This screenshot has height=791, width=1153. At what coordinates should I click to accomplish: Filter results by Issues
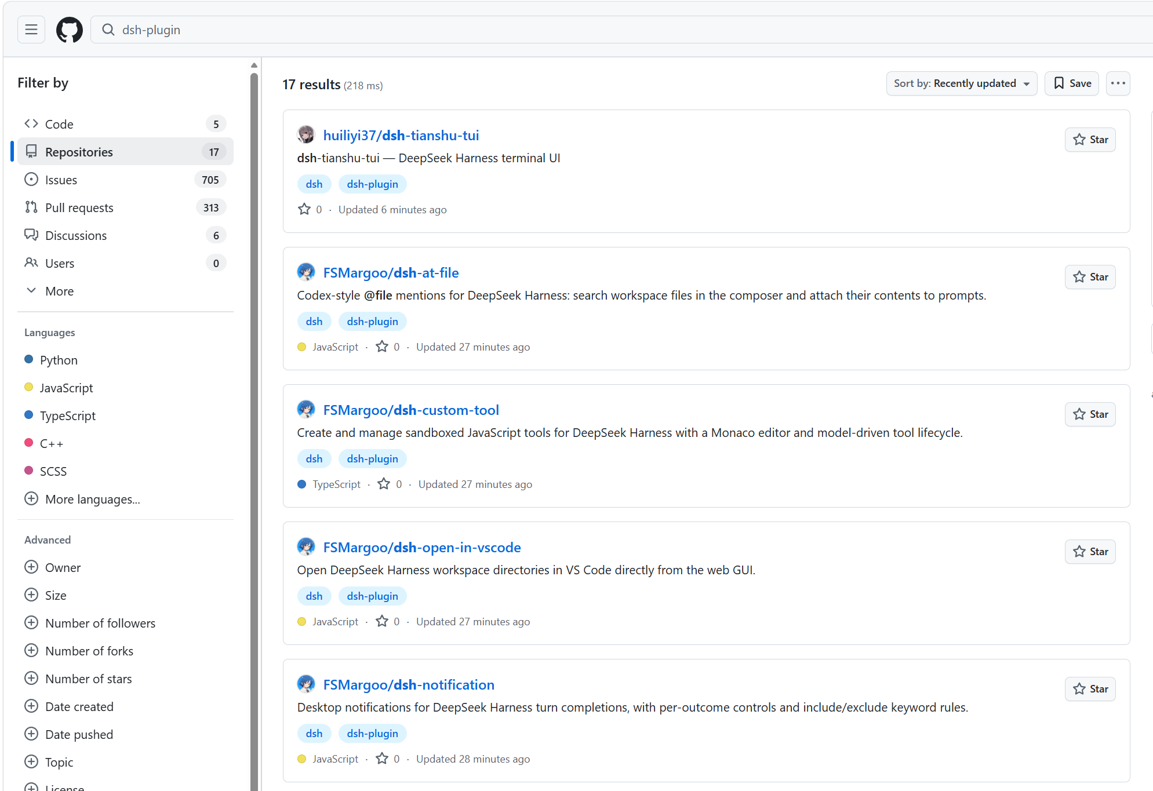click(x=125, y=180)
